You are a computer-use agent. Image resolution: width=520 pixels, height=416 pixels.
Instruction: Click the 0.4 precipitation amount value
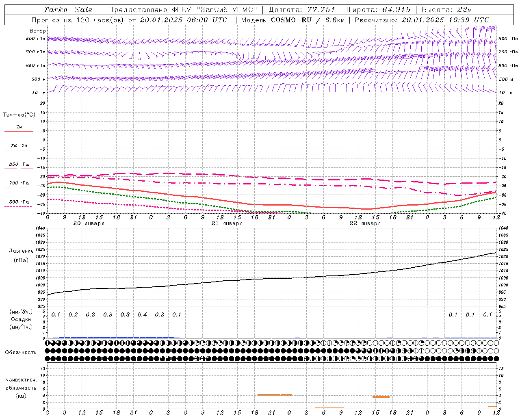click(142, 315)
